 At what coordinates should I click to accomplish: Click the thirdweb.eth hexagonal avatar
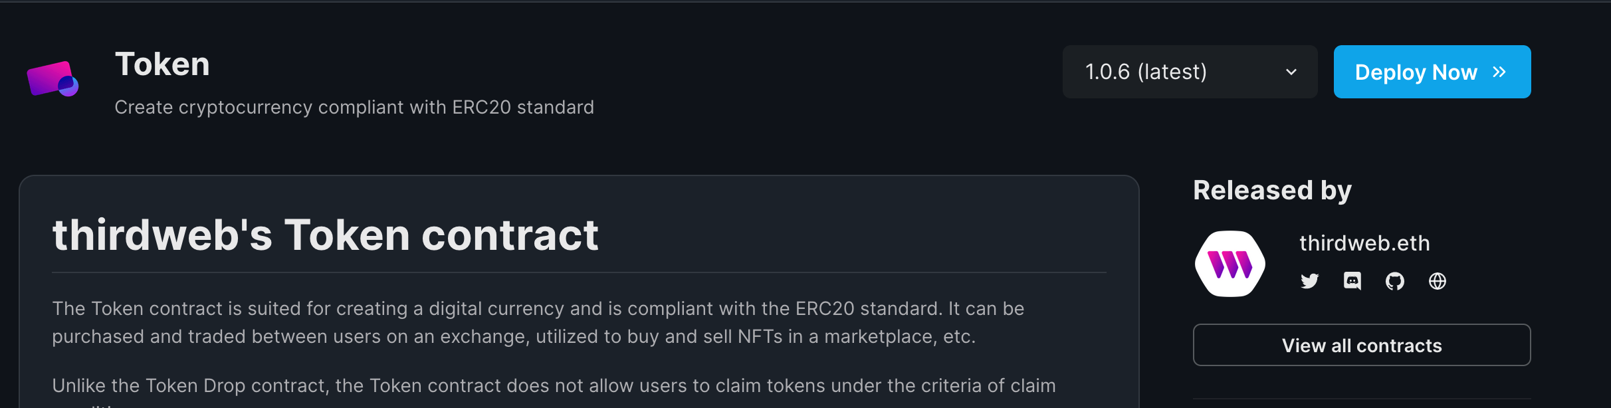(x=1230, y=262)
